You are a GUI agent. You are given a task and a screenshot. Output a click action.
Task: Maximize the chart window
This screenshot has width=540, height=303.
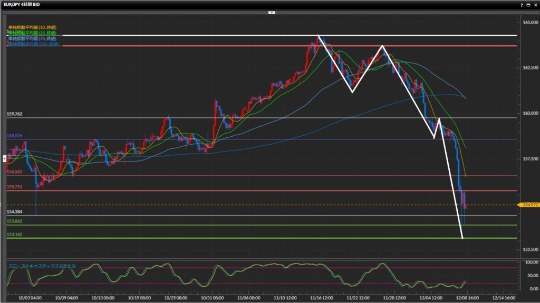[528, 5]
